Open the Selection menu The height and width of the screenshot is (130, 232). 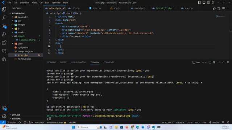(x=25, y=3)
